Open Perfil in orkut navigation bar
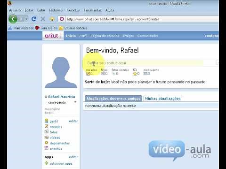Screen dimensions: 226x169 point(83,36)
